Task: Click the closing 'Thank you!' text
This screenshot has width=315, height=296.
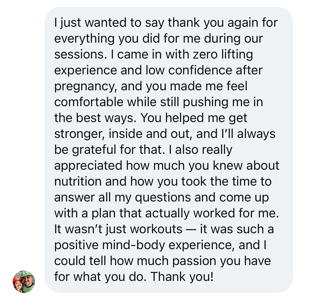Action: click(x=182, y=277)
